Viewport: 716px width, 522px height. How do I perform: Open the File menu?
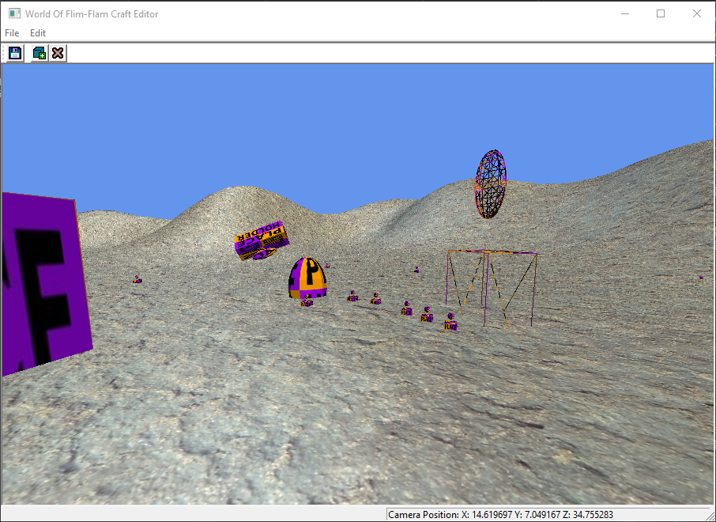point(12,33)
